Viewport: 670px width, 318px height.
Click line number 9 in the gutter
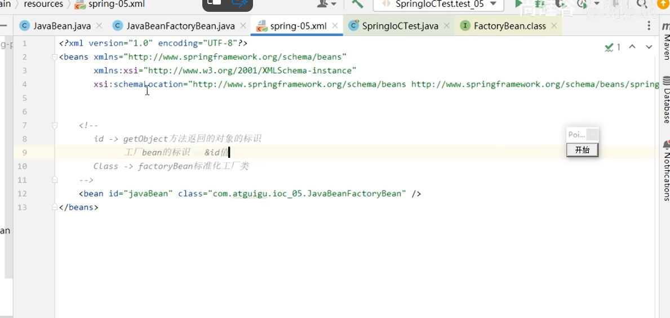(x=24, y=153)
